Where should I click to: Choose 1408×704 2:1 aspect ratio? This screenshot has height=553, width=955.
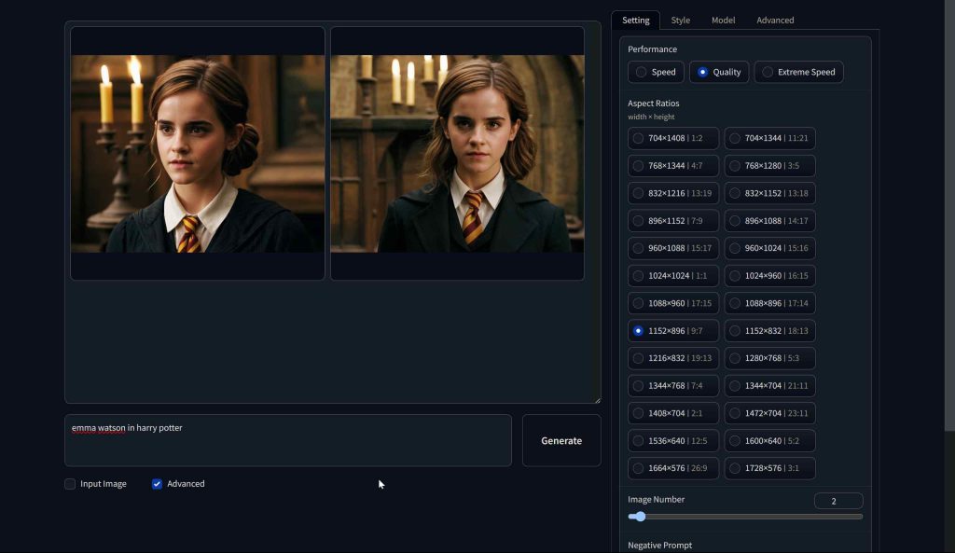pos(673,413)
